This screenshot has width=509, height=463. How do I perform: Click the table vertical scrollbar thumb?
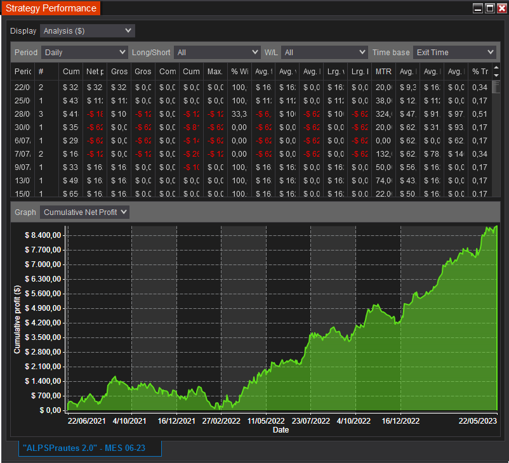click(x=496, y=88)
